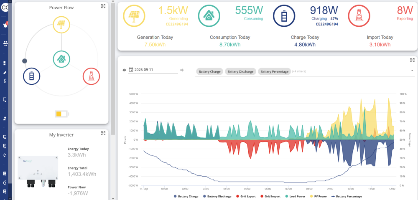
Task: Click the solar panel icon in Power Flow
Action: (x=61, y=25)
